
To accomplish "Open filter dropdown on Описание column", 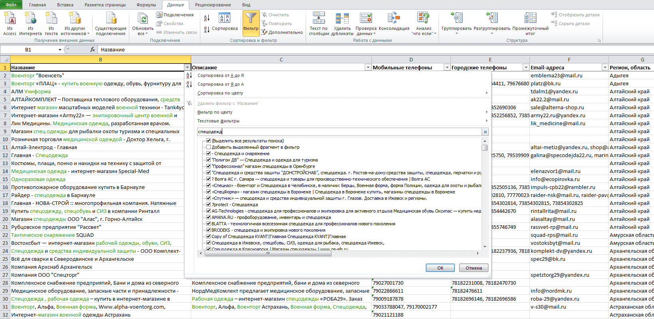I will tap(368, 67).
